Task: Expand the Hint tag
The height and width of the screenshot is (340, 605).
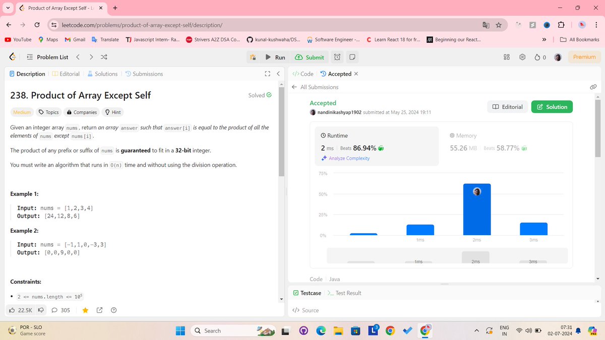Action: (113, 112)
